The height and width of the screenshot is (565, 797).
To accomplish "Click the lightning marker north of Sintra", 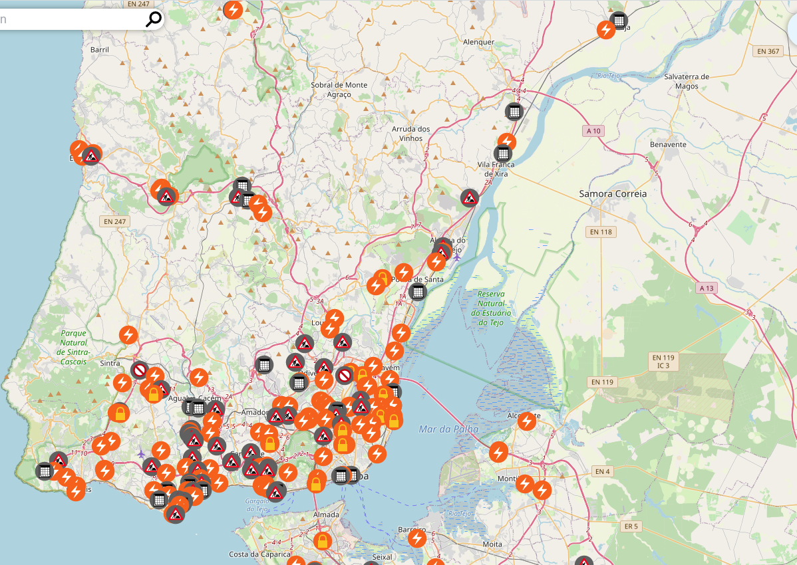I will click(x=128, y=335).
